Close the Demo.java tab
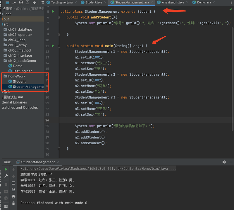 tap(214, 2)
